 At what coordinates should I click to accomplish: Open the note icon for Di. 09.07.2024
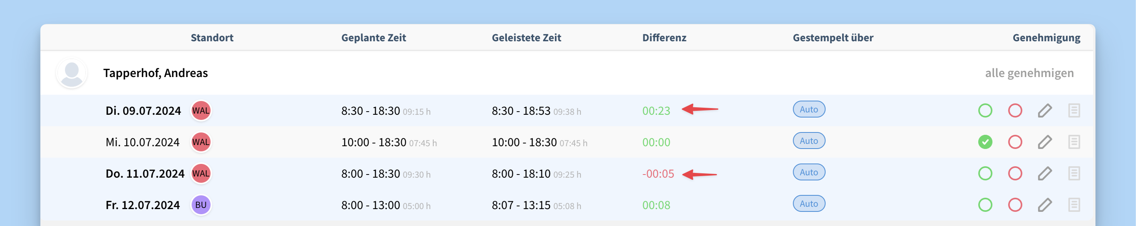pyautogui.click(x=1074, y=110)
